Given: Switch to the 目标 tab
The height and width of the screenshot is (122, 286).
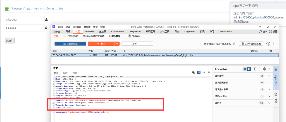Looking at the screenshot, I should coord(68,31).
